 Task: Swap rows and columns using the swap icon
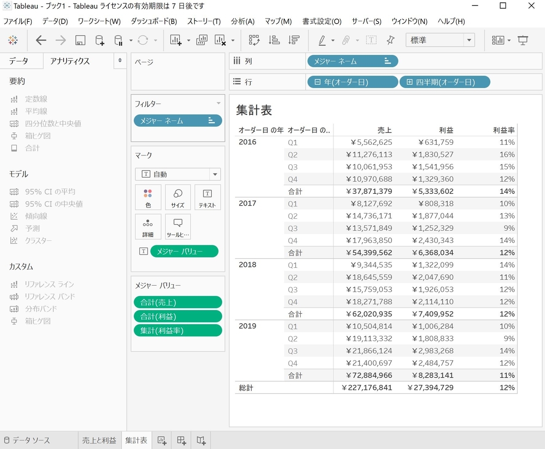pos(254,40)
